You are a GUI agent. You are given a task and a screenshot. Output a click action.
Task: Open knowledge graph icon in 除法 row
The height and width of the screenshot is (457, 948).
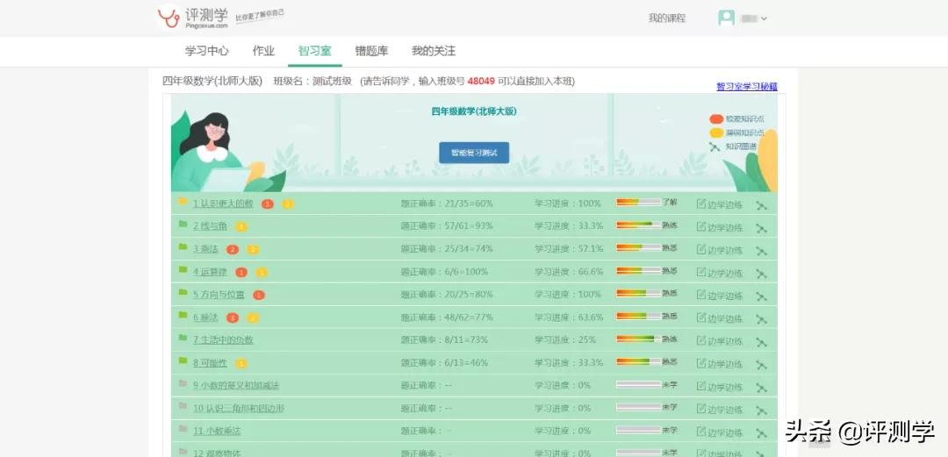pos(761,319)
